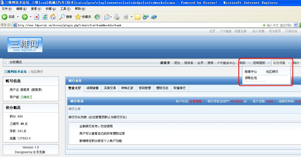This screenshot has width=301, height=157.
Task: Open the History clock icon
Action: pyautogui.click(x=97, y=17)
